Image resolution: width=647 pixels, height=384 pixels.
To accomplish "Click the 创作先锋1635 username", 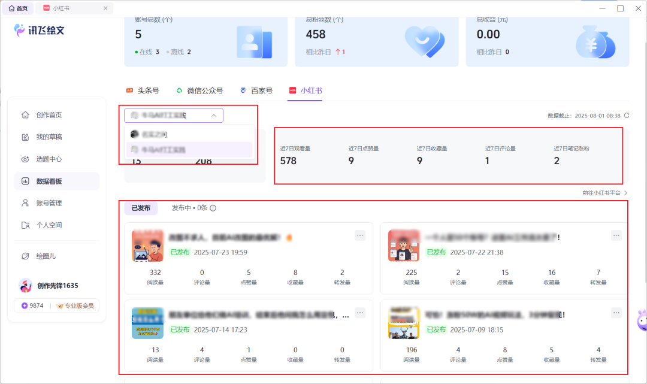I will (x=58, y=285).
